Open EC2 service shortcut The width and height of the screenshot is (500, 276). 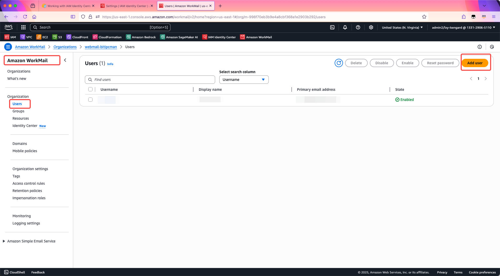tap(42, 37)
